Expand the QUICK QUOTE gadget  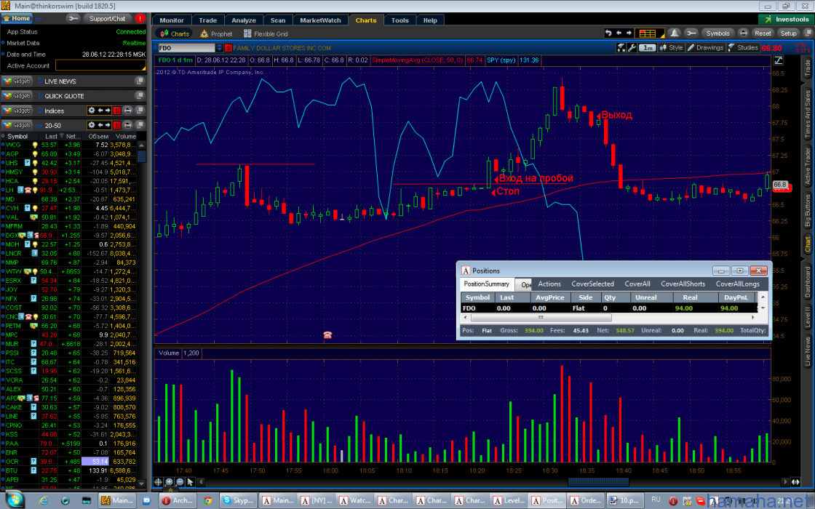click(x=39, y=95)
